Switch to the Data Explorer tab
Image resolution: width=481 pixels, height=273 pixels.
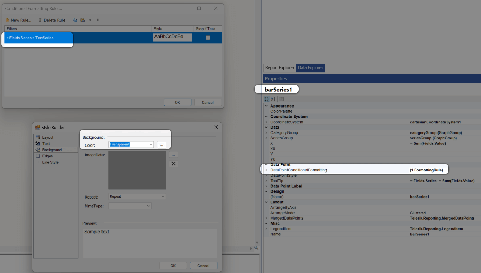310,67
